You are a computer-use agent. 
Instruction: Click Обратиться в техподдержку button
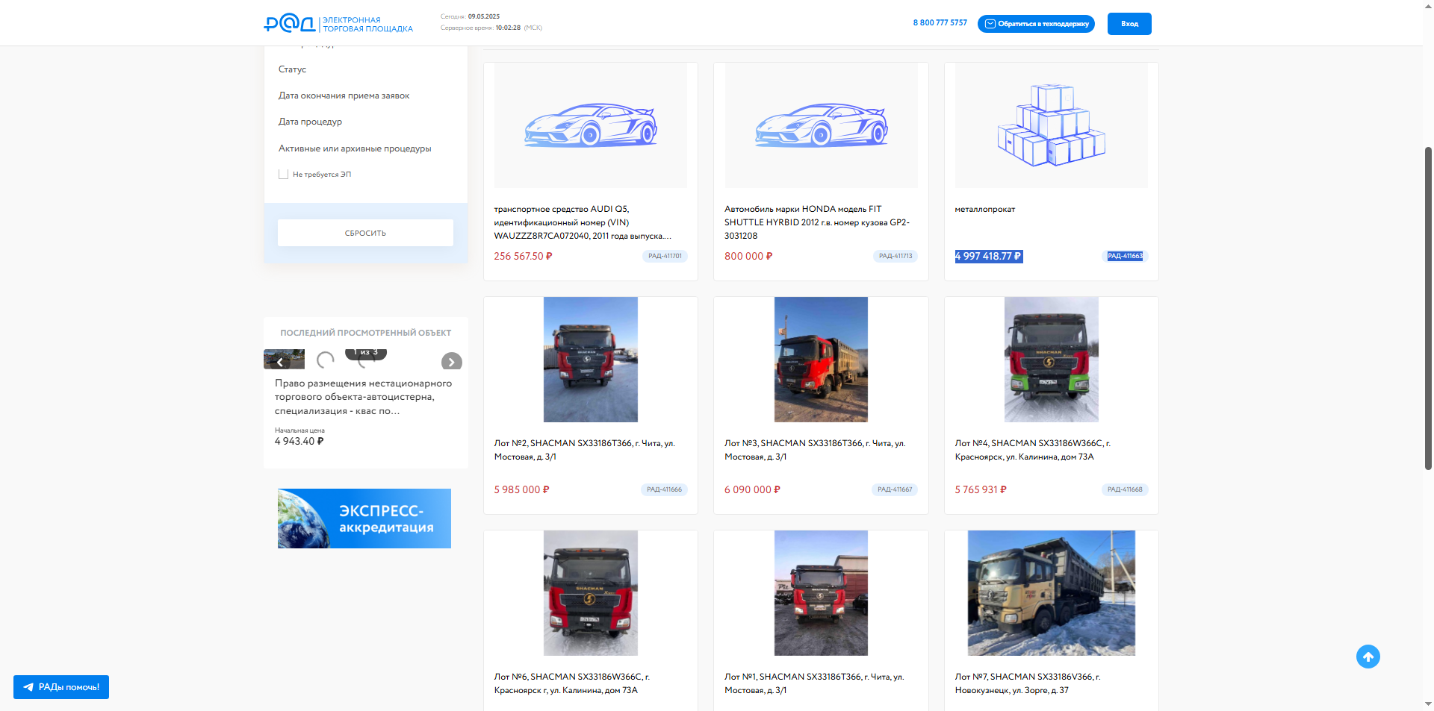click(x=1036, y=24)
